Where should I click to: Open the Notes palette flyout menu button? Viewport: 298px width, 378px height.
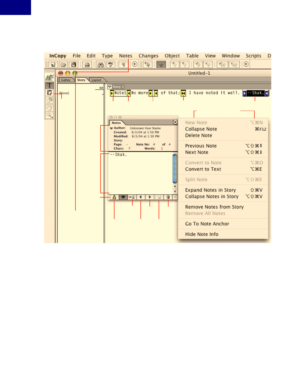click(175, 122)
